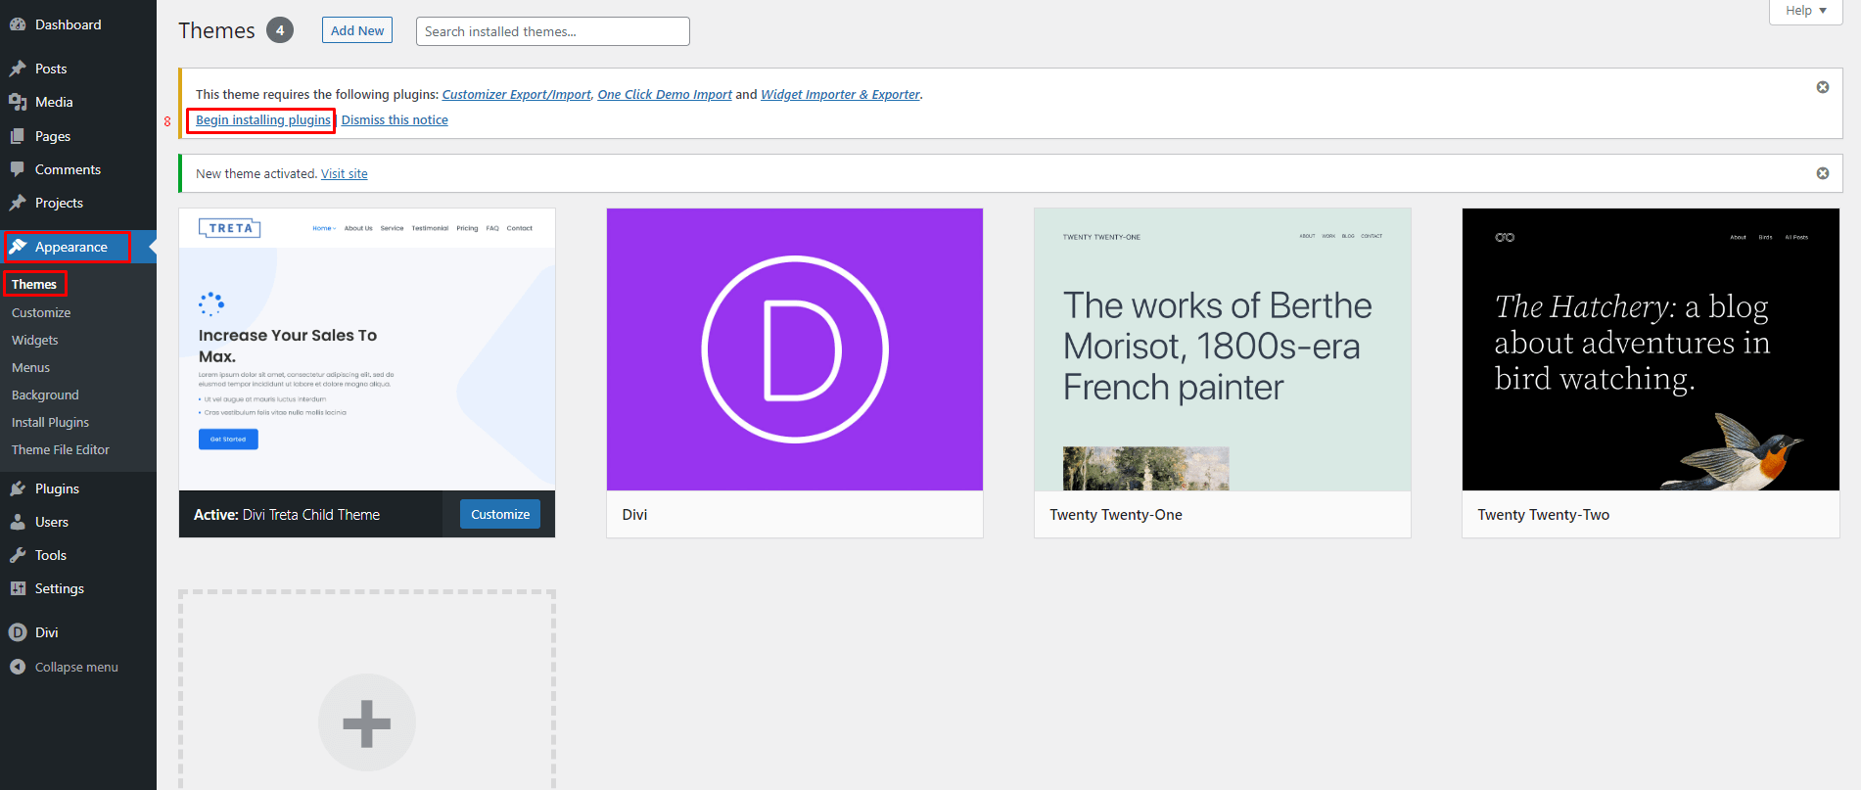Click the Plugins plug icon
The height and width of the screenshot is (790, 1861).
(18, 488)
